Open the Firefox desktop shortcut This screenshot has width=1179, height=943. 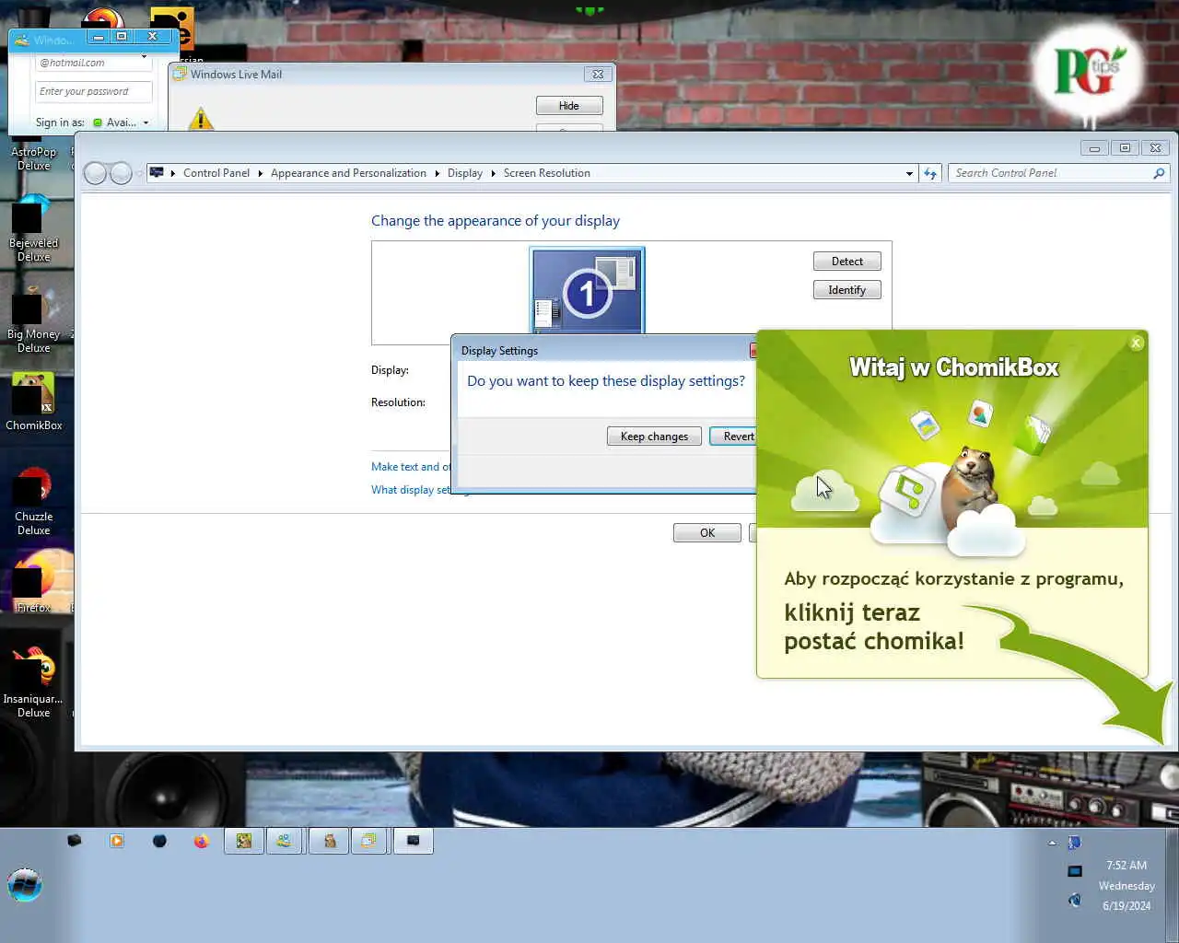click(33, 583)
